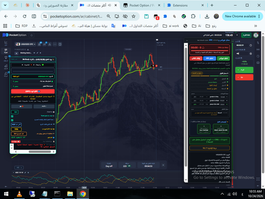Bookmark this page with the star icon

(134, 16)
